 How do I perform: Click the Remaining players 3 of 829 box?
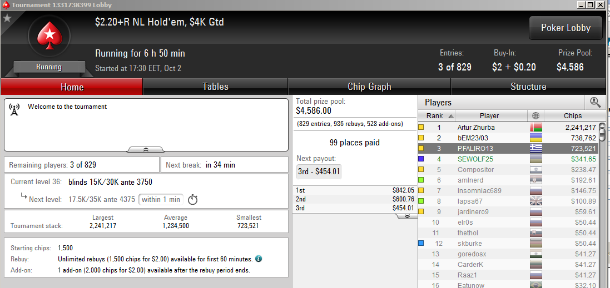click(82, 165)
